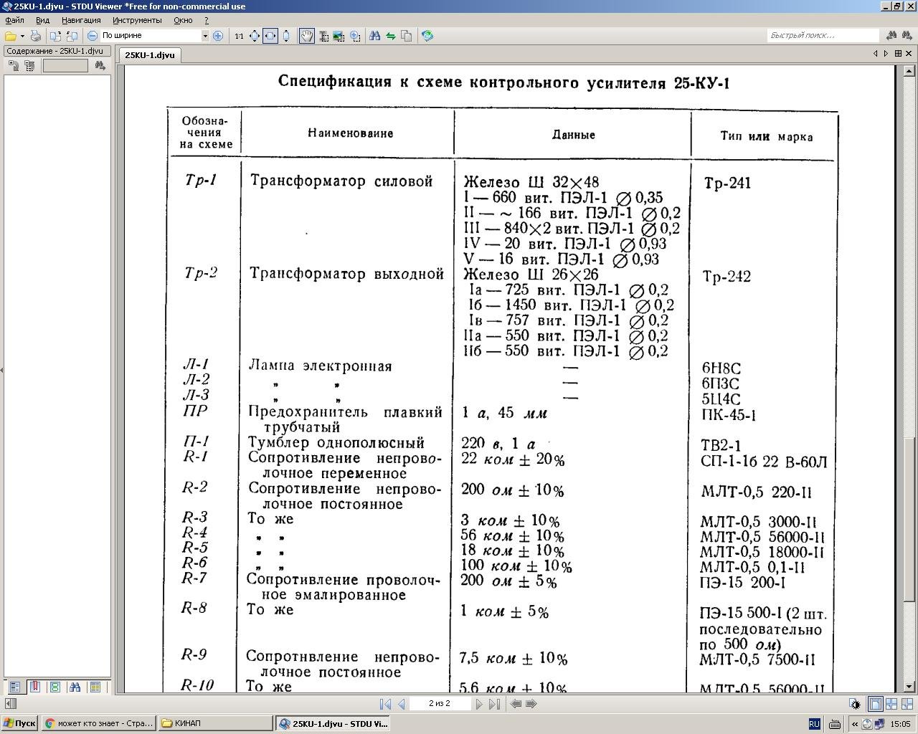The width and height of the screenshot is (918, 734).
Task: Switch sidebar to contents view icon
Action: pos(14,687)
